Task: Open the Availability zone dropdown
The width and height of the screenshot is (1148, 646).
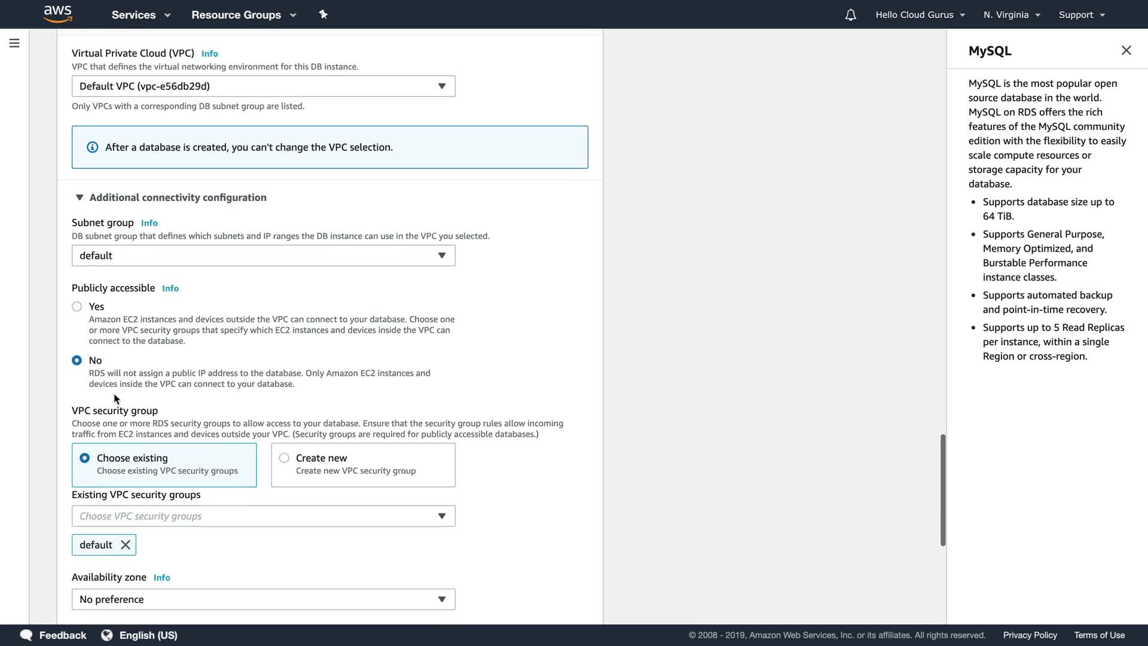Action: [x=263, y=599]
